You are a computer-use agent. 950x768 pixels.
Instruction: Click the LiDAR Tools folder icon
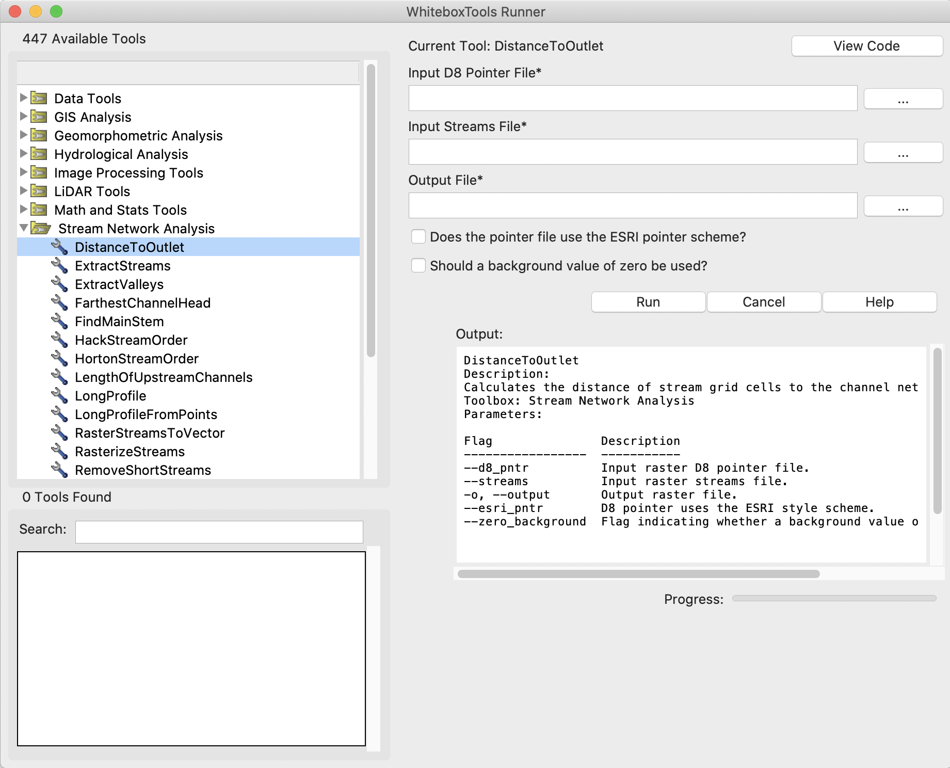(39, 191)
